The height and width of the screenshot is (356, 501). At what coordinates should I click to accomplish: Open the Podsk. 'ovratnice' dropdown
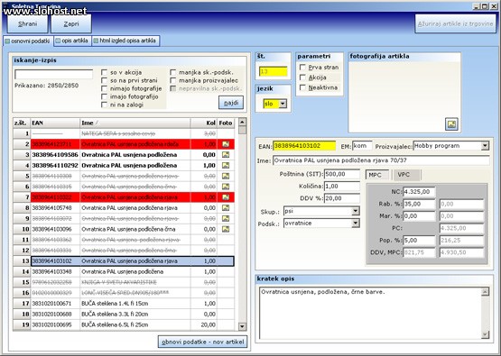[x=356, y=223]
